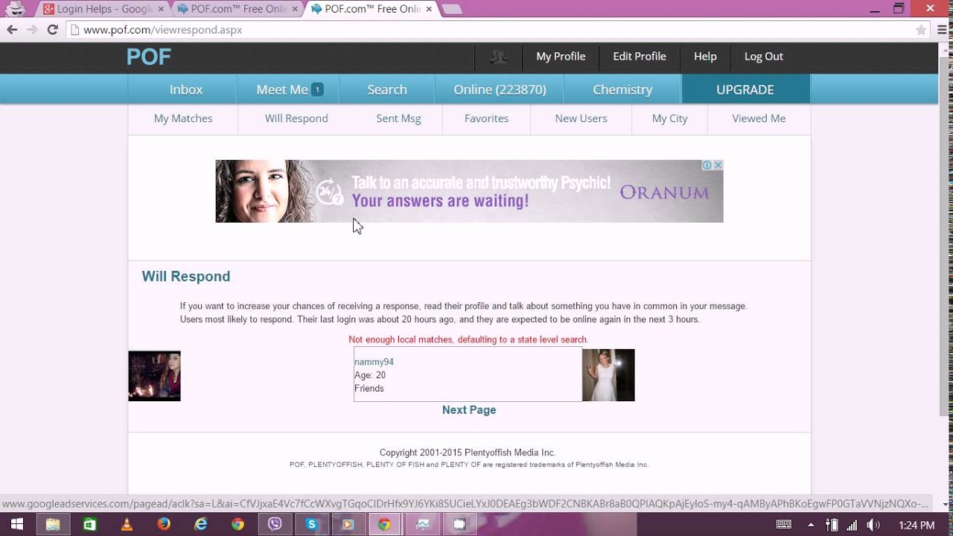This screenshot has width=953, height=536.
Task: Click the battery tray icon
Action: 833,525
